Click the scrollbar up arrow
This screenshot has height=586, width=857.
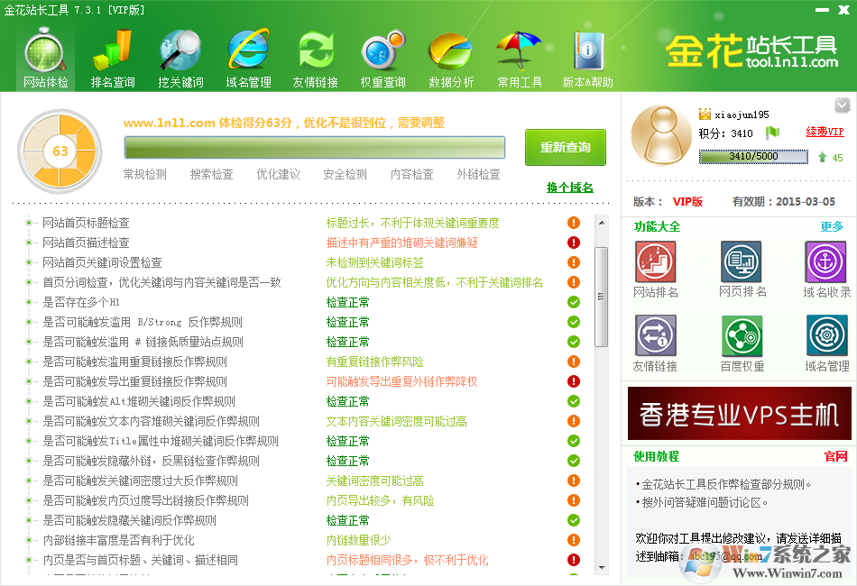[x=601, y=223]
